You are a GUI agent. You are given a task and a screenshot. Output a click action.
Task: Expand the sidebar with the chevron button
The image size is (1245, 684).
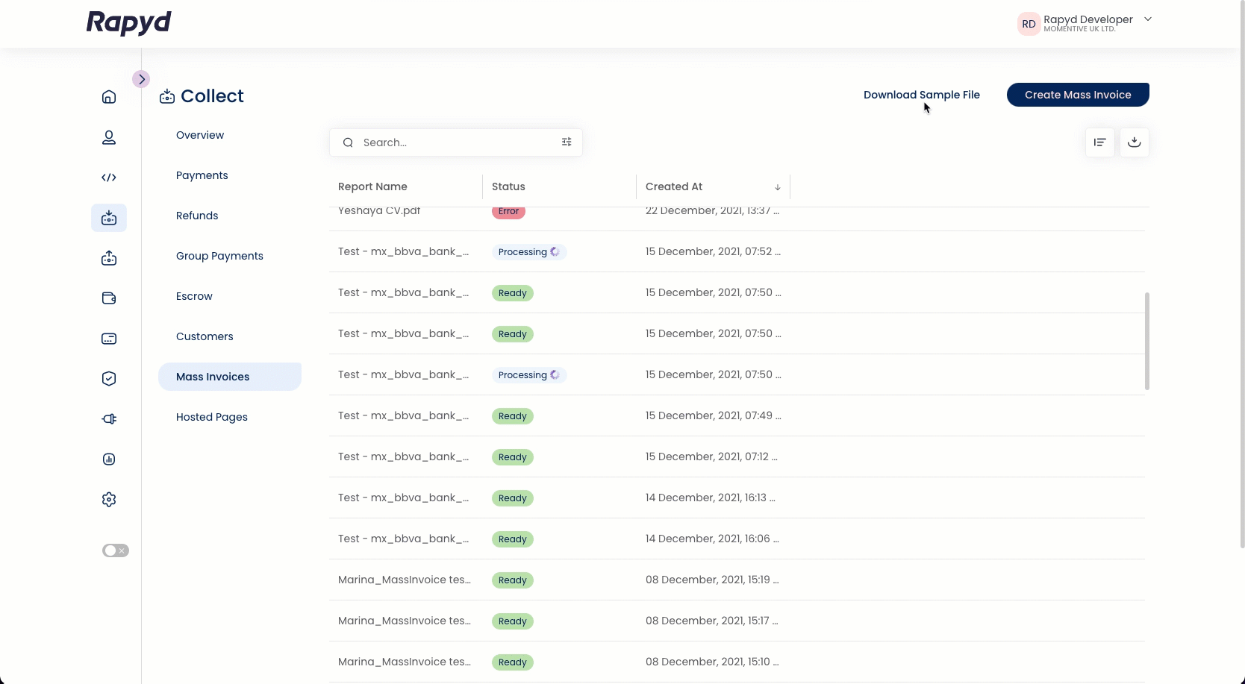point(141,79)
